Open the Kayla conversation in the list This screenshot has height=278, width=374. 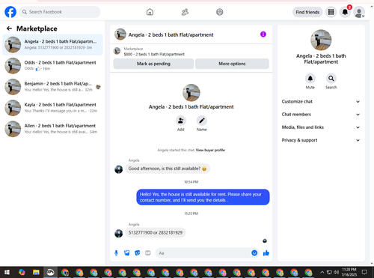pyautogui.click(x=52, y=108)
